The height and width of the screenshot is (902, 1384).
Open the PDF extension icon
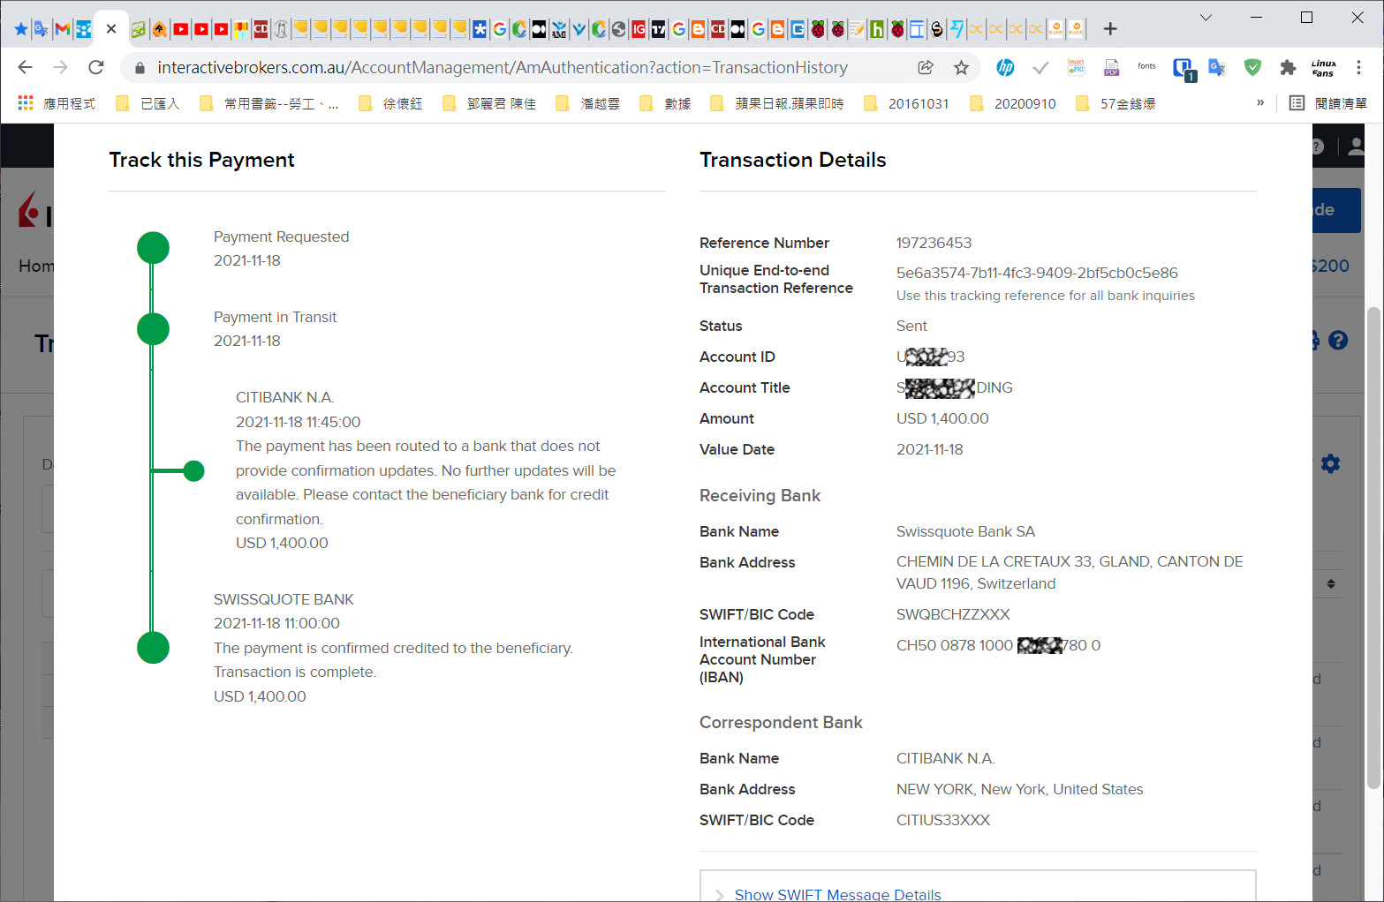coord(1111,67)
